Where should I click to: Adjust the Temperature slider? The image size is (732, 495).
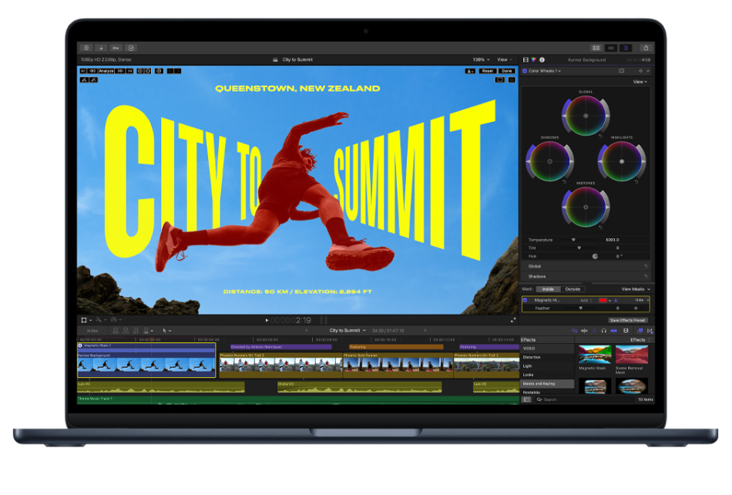coord(573,240)
